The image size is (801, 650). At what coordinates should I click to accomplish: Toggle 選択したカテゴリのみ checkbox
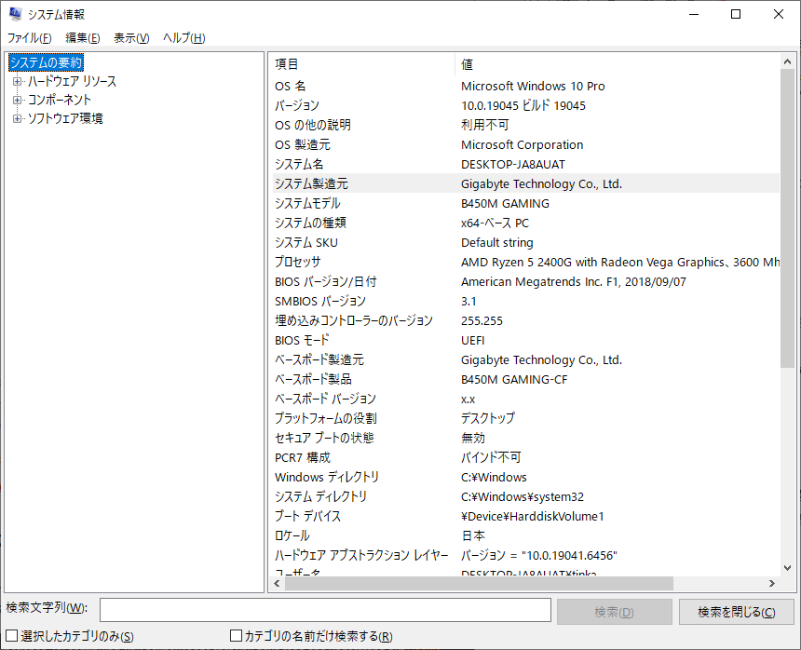[12, 636]
